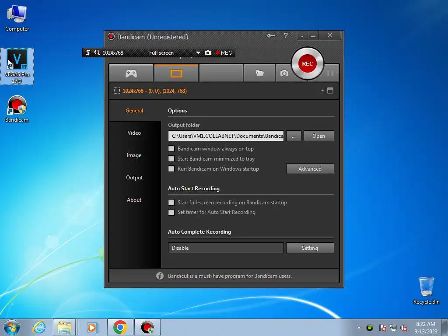Click the magnifier icon in floating bar
Viewport: 448px width, 336px height.
[x=97, y=52]
